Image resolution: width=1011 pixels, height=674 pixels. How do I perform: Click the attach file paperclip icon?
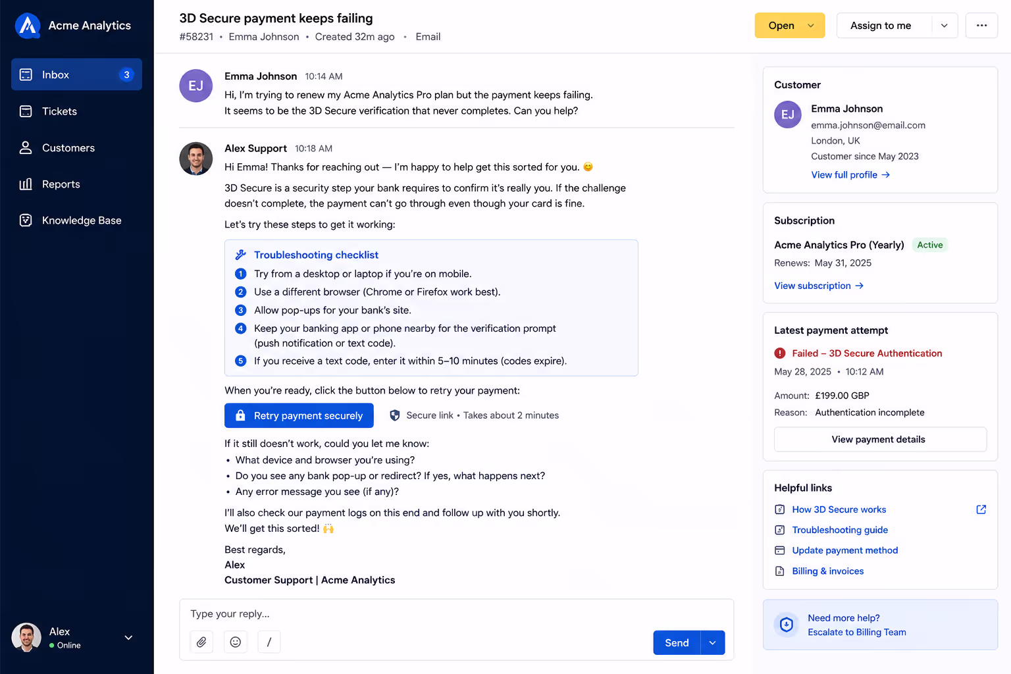pyautogui.click(x=201, y=642)
